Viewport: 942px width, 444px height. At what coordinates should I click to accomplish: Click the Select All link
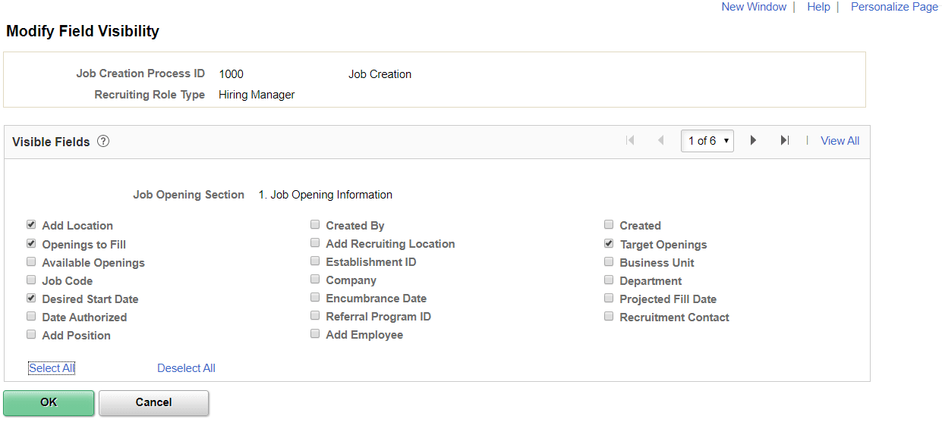point(51,367)
